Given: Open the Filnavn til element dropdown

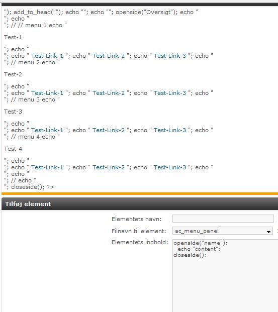Looking at the screenshot, I should point(222,231).
